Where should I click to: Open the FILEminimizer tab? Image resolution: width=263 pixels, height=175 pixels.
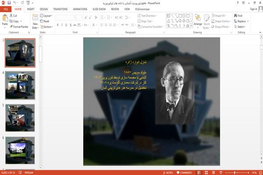tap(142, 9)
